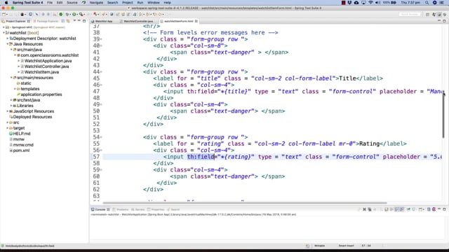Open macOS Notification Center icon
449x252 pixels.
pos(442,3)
